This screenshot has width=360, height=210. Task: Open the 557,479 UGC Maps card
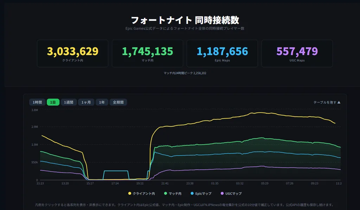coord(297,53)
